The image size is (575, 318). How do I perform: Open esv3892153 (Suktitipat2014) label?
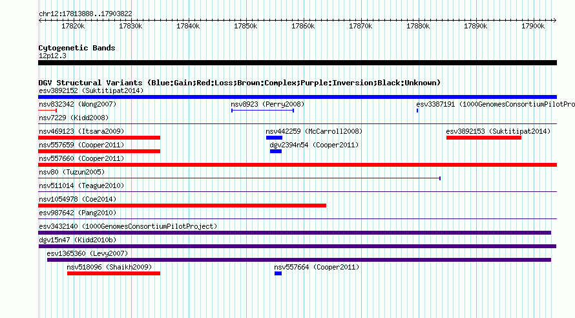point(498,131)
